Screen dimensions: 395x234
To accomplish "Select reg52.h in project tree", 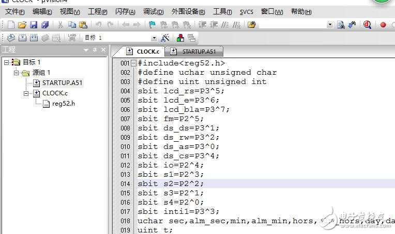I will (64, 104).
